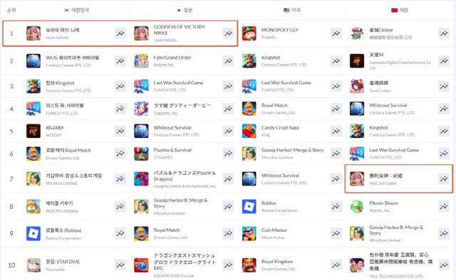Screen dimensions: 456x280
Task: Open the Roblox app icon in US column
Action: tap(249, 206)
